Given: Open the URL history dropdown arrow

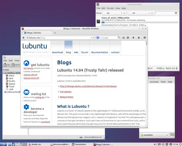Looking at the screenshot, I should pyautogui.click(x=91, y=38).
